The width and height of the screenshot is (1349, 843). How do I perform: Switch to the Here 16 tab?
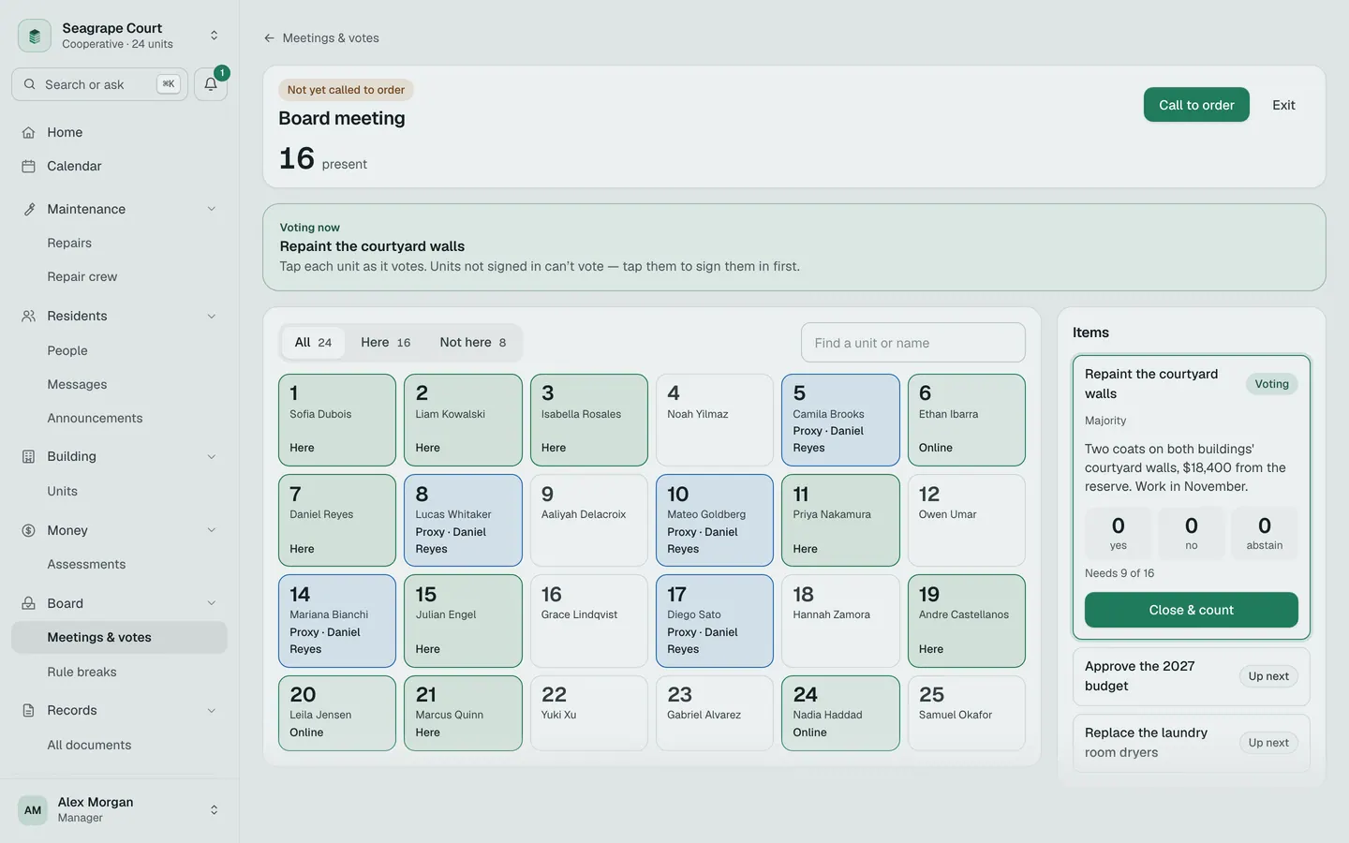click(x=386, y=343)
